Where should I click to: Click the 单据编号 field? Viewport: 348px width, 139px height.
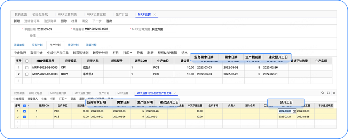coord(97,29)
